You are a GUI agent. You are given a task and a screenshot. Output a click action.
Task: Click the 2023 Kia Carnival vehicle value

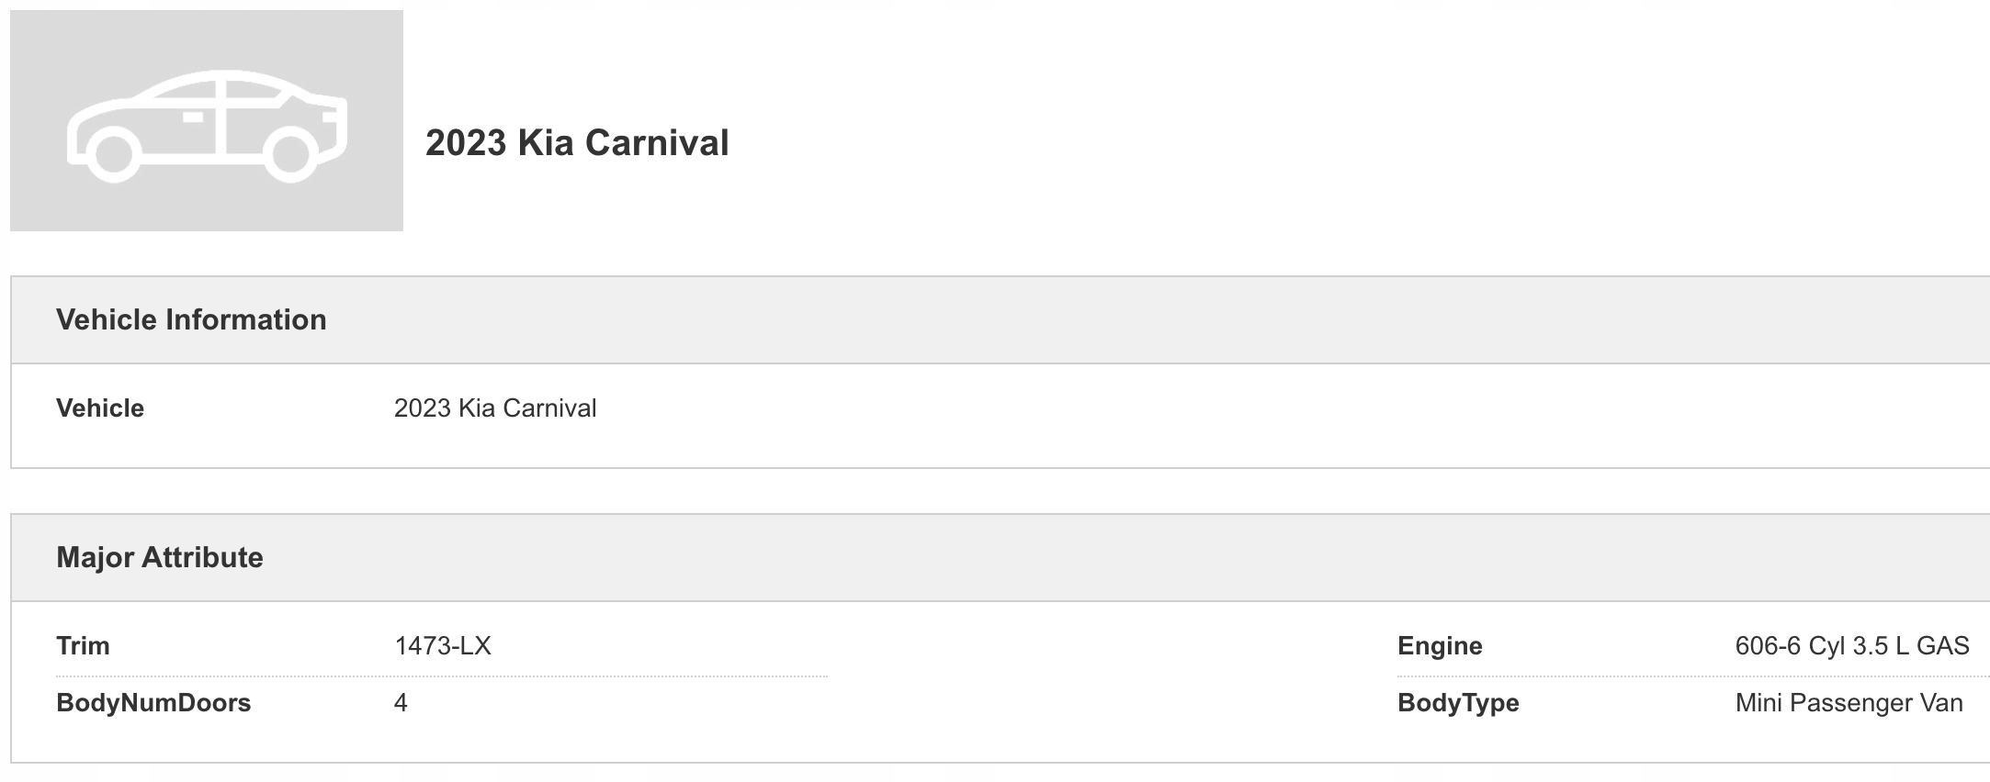coord(495,408)
